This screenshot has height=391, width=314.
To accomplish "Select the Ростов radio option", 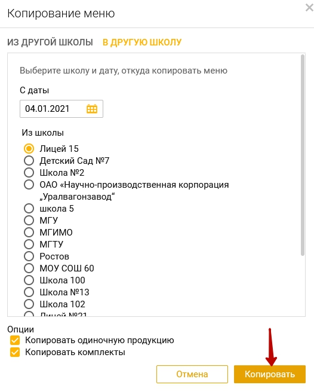I will click(x=29, y=256).
